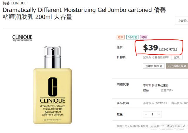Click the 倩碧 CLINIQUE brand link at top
188x133 pixels.
(14, 3)
